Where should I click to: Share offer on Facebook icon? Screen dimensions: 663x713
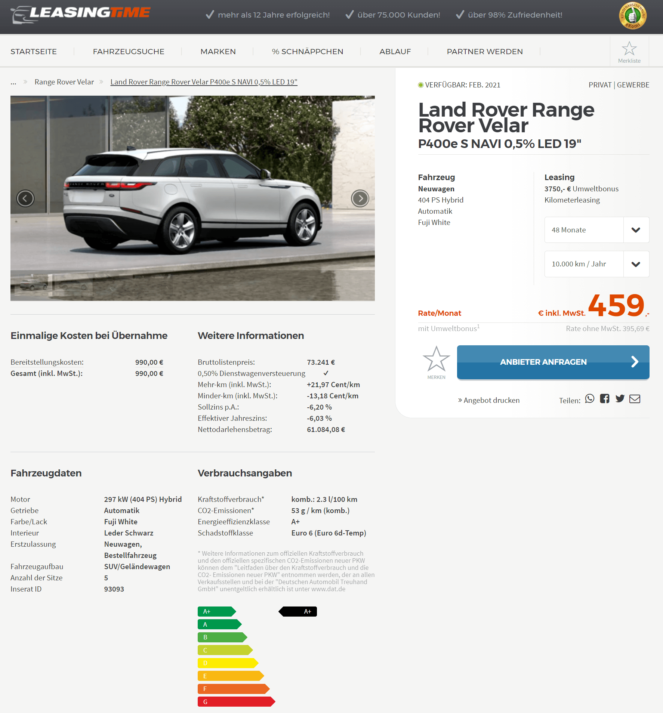coord(605,399)
